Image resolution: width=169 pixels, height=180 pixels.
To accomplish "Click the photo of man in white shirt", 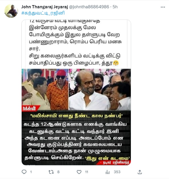I will pyautogui.click(x=100, y=89).
